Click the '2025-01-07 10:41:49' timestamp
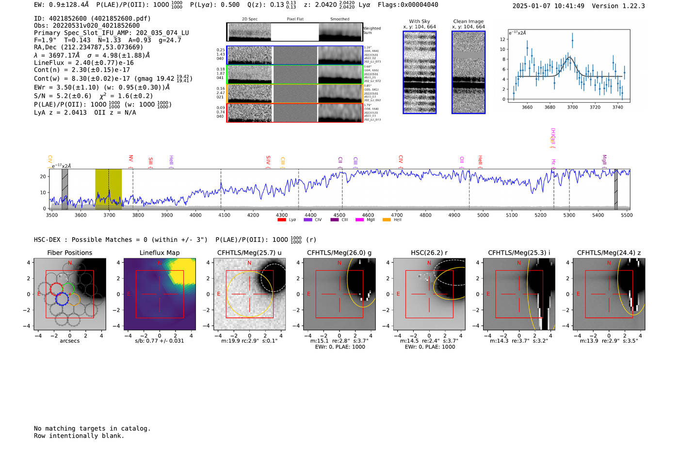Screen dimensions: 679x462 [x=549, y=6]
